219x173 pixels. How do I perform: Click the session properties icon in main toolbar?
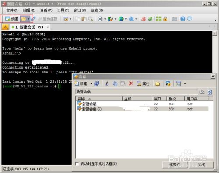(66, 19)
